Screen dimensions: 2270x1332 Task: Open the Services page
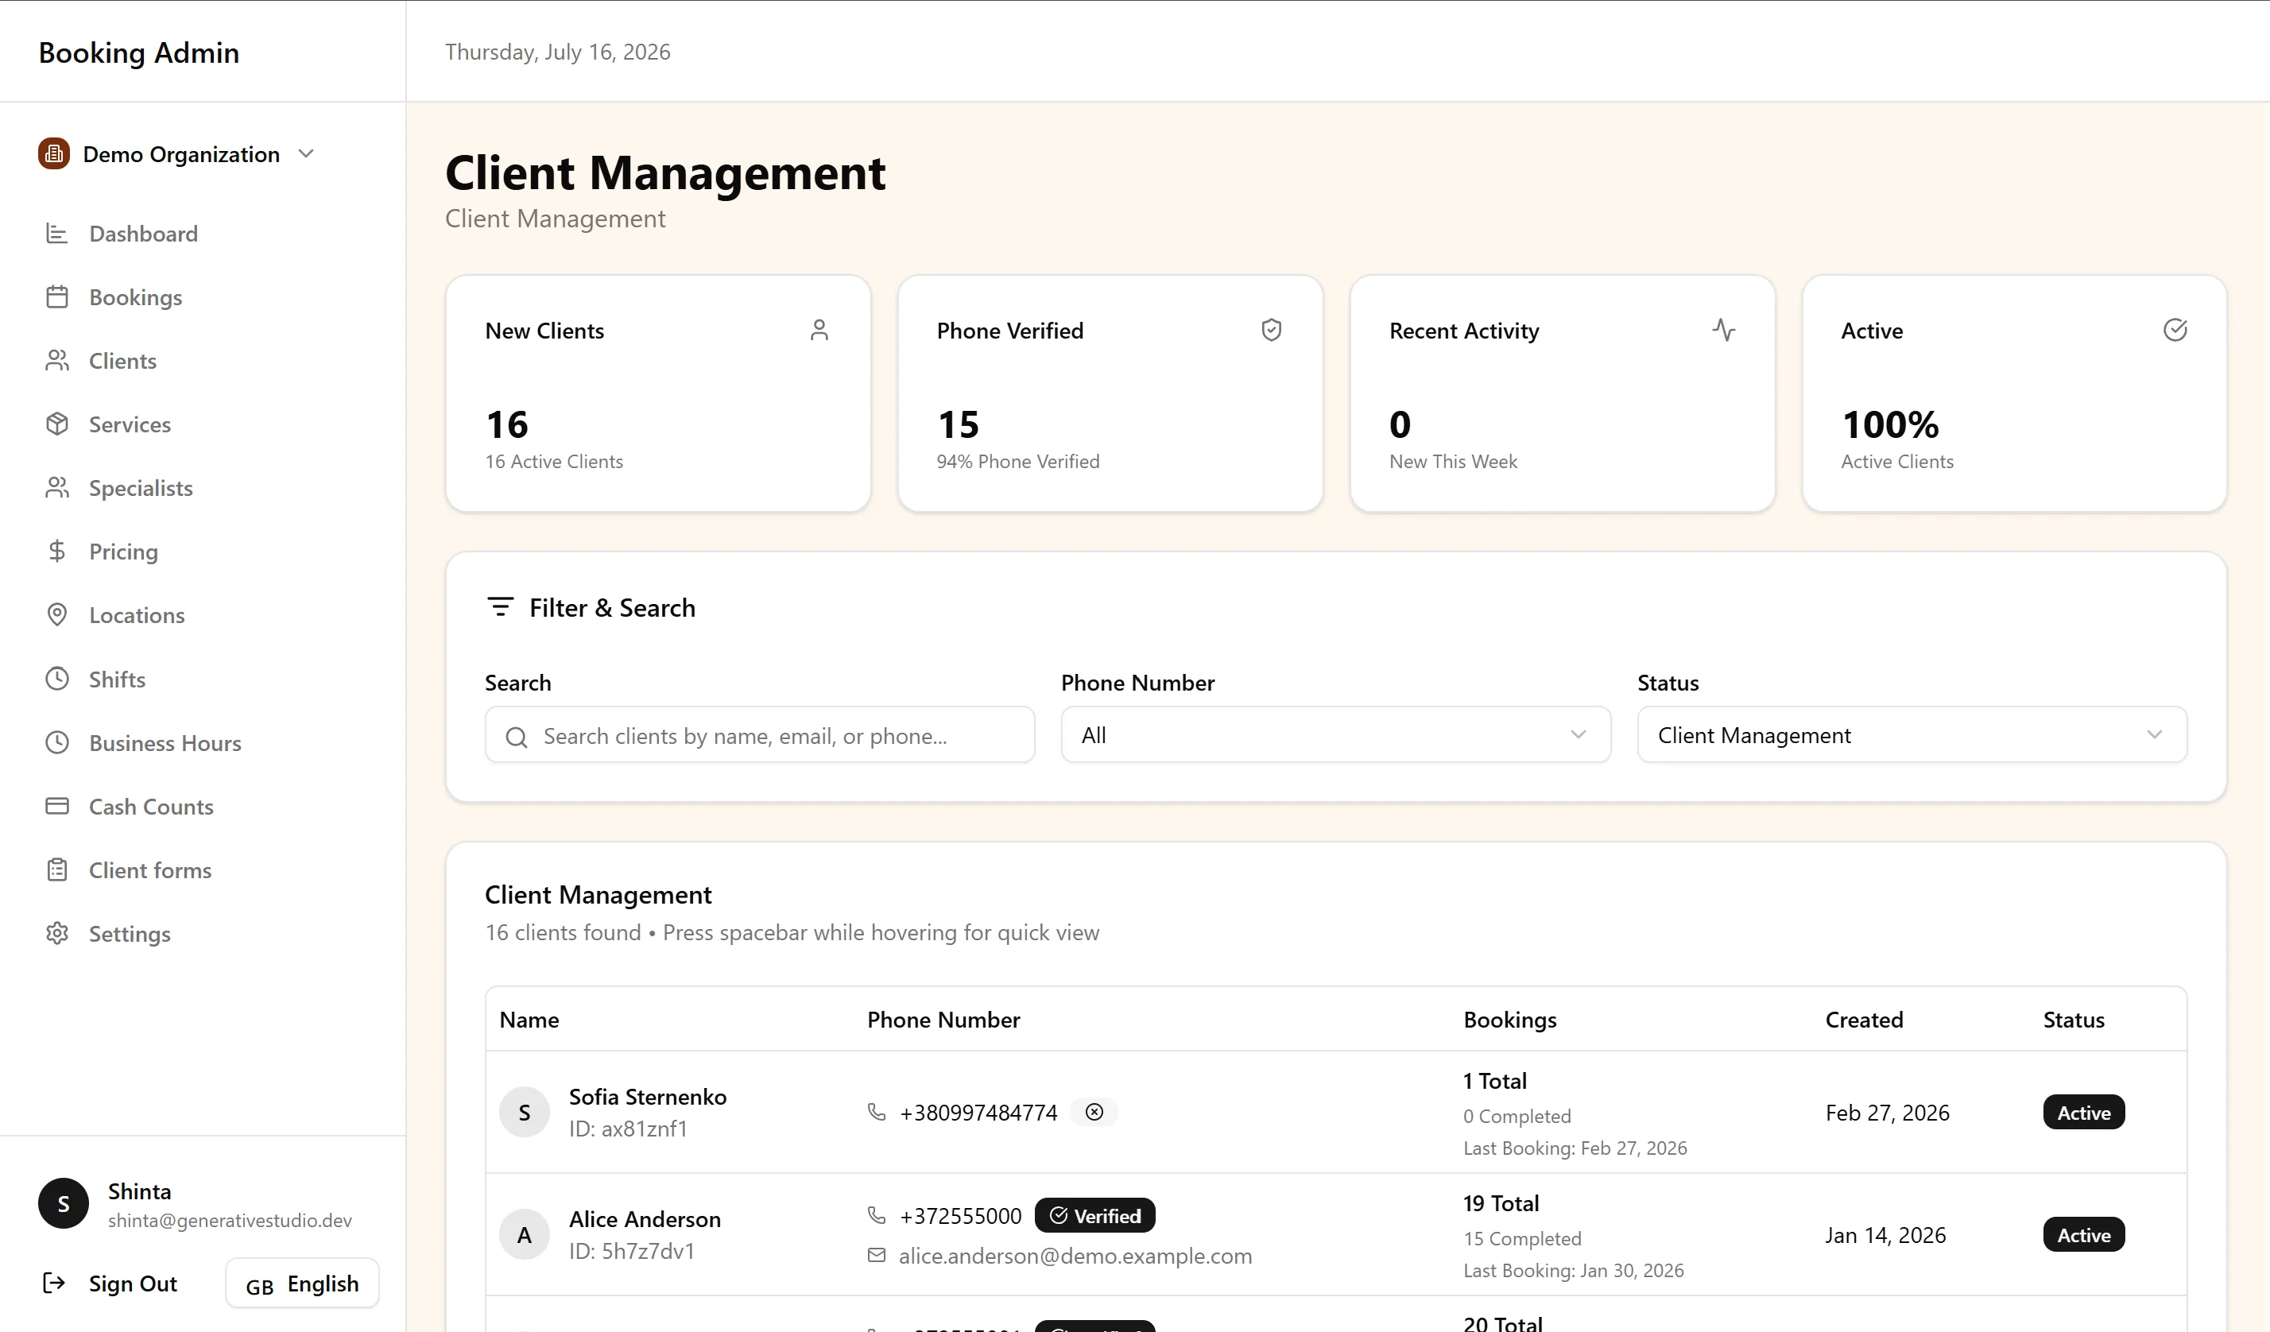130,424
